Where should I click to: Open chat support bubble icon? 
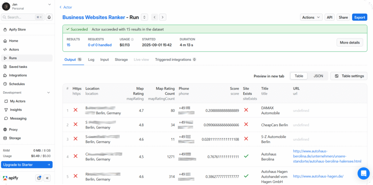363,173
